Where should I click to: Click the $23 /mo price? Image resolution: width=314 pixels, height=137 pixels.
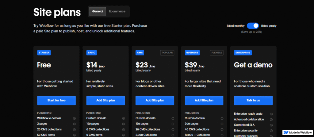[145, 65]
